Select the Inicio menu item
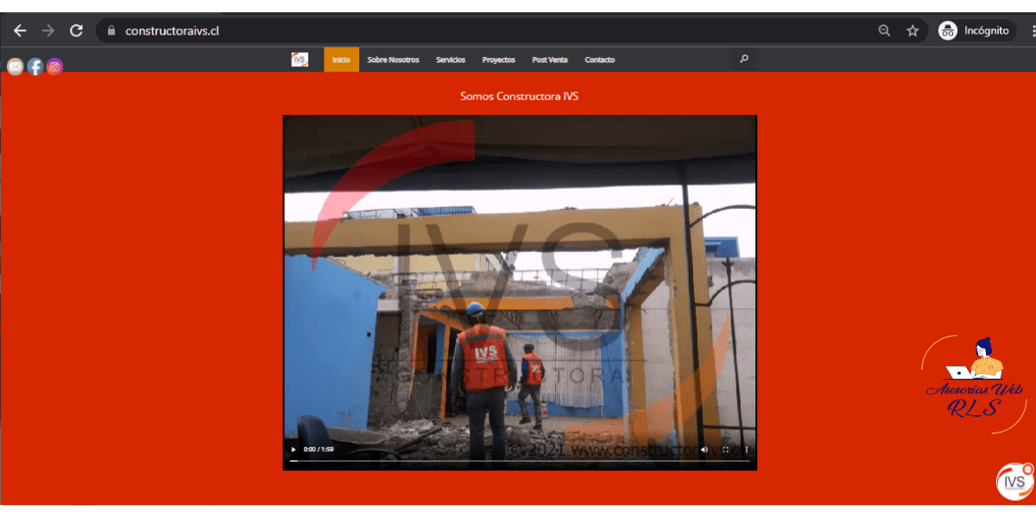 [341, 60]
